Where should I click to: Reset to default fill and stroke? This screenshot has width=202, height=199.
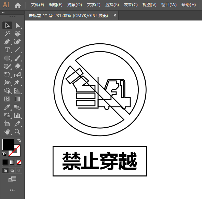click(4, 154)
